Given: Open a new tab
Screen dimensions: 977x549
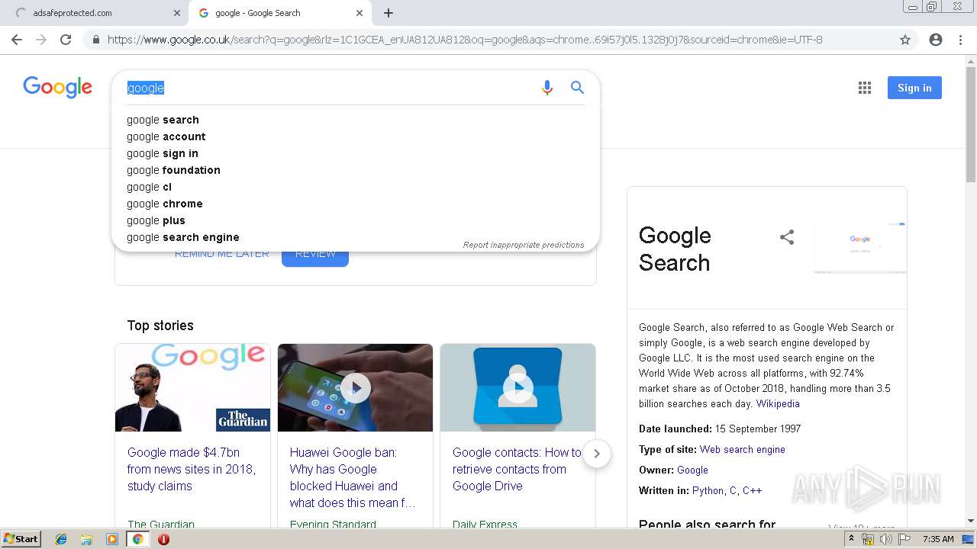Looking at the screenshot, I should [x=389, y=13].
